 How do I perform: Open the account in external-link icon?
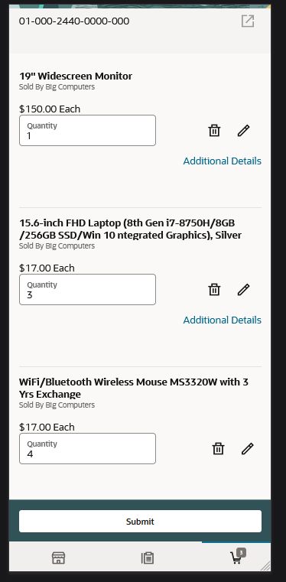pyautogui.click(x=248, y=21)
